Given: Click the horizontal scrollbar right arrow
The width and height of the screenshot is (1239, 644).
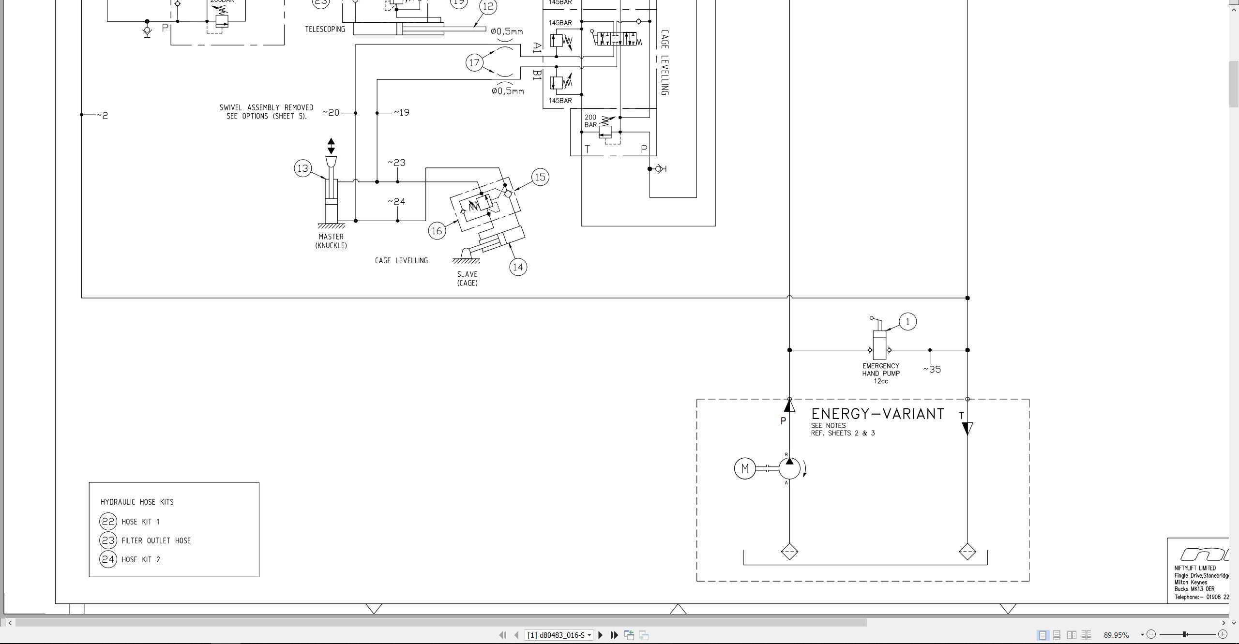Looking at the screenshot, I should point(1224,623).
